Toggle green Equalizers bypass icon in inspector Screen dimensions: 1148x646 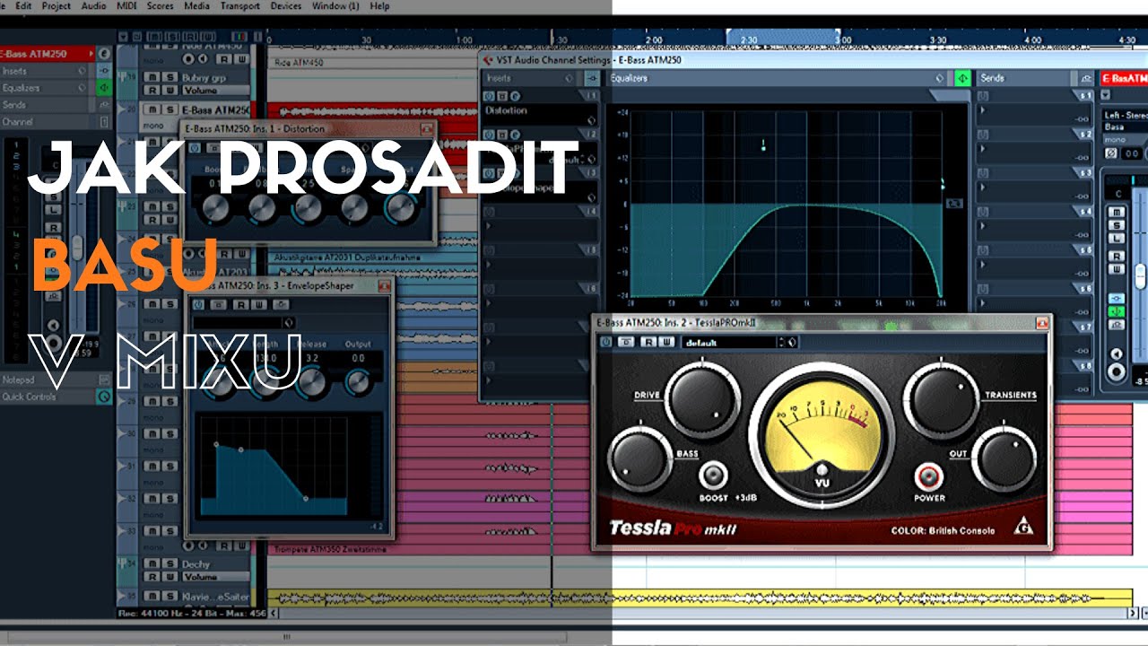(x=104, y=88)
